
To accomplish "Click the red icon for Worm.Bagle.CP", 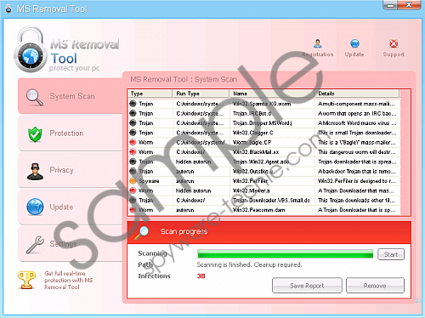I will 133,142.
